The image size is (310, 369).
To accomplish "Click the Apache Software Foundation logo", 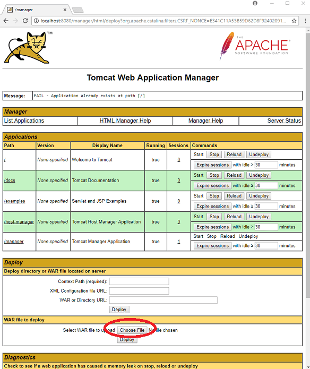I will (x=255, y=46).
